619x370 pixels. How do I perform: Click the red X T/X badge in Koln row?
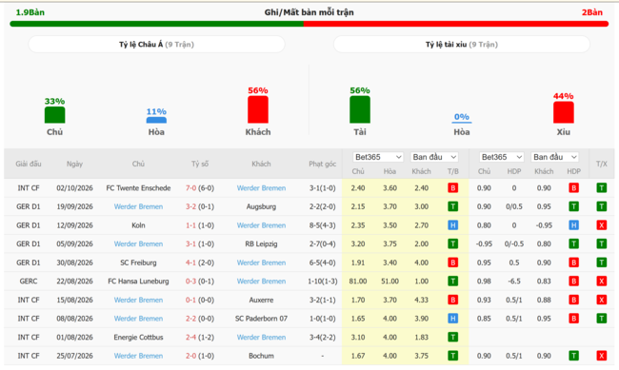point(601,225)
